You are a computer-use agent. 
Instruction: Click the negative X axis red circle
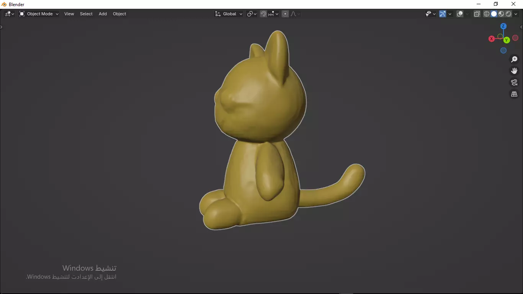515,38
